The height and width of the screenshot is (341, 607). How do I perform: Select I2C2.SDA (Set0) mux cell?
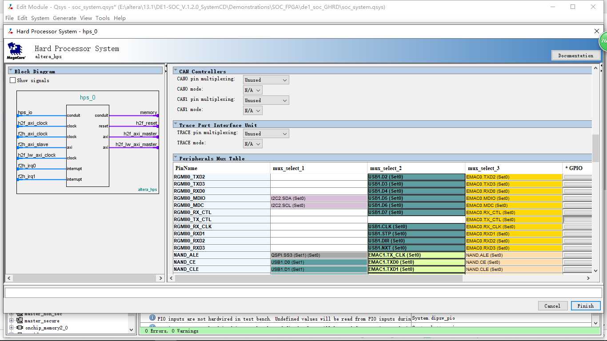click(319, 198)
